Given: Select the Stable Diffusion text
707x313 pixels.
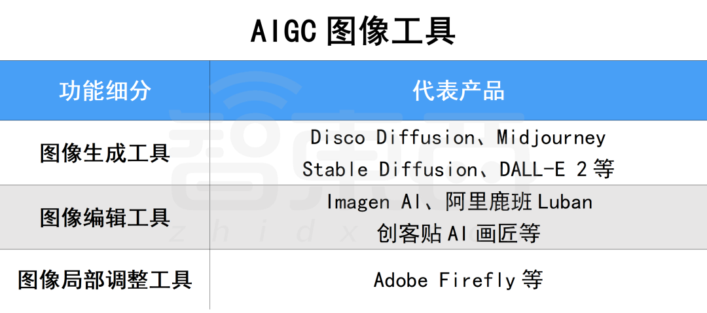Looking at the screenshot, I should (x=390, y=169).
